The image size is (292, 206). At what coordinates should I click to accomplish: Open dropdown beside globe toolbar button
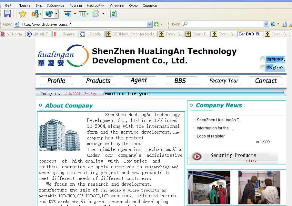(x=56, y=14)
